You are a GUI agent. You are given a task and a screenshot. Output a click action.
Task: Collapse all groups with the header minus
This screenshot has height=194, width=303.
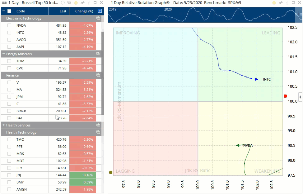click(x=4, y=11)
